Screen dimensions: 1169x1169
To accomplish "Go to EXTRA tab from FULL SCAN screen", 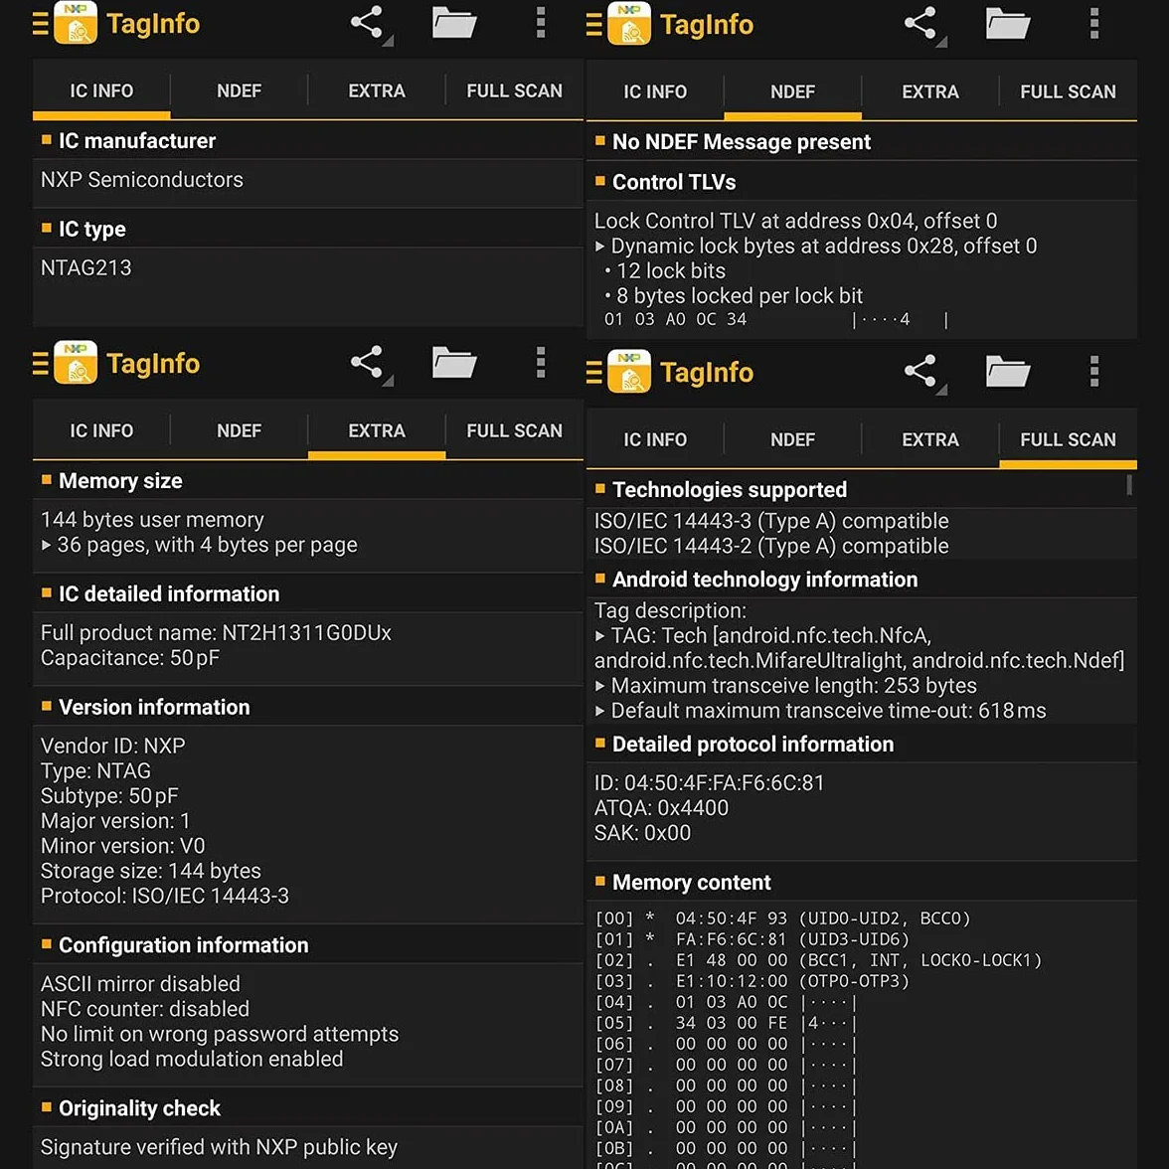I will coord(930,439).
